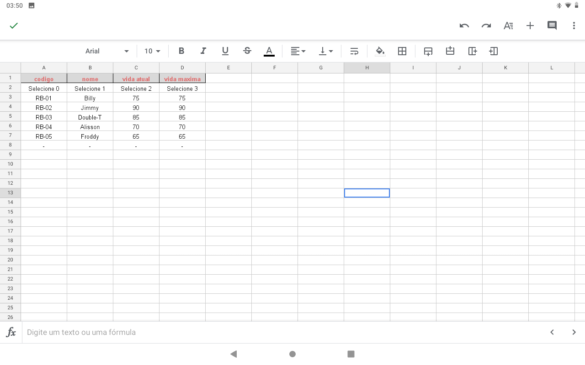Open the text color picker
Image resolution: width=585 pixels, height=365 pixels.
pyautogui.click(x=269, y=51)
